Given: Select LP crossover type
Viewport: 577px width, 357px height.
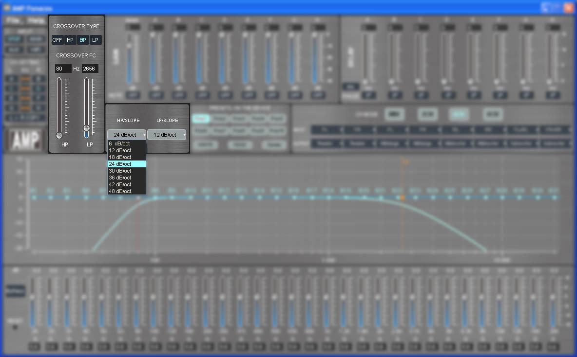Looking at the screenshot, I should click(x=96, y=40).
